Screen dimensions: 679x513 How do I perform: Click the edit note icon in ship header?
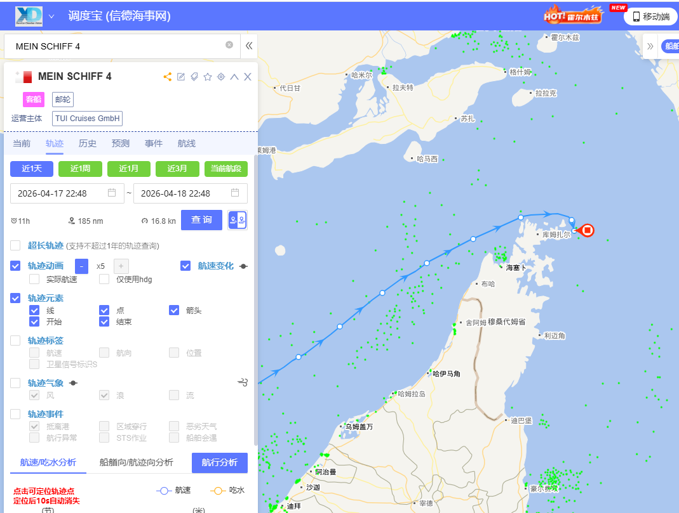[181, 77]
